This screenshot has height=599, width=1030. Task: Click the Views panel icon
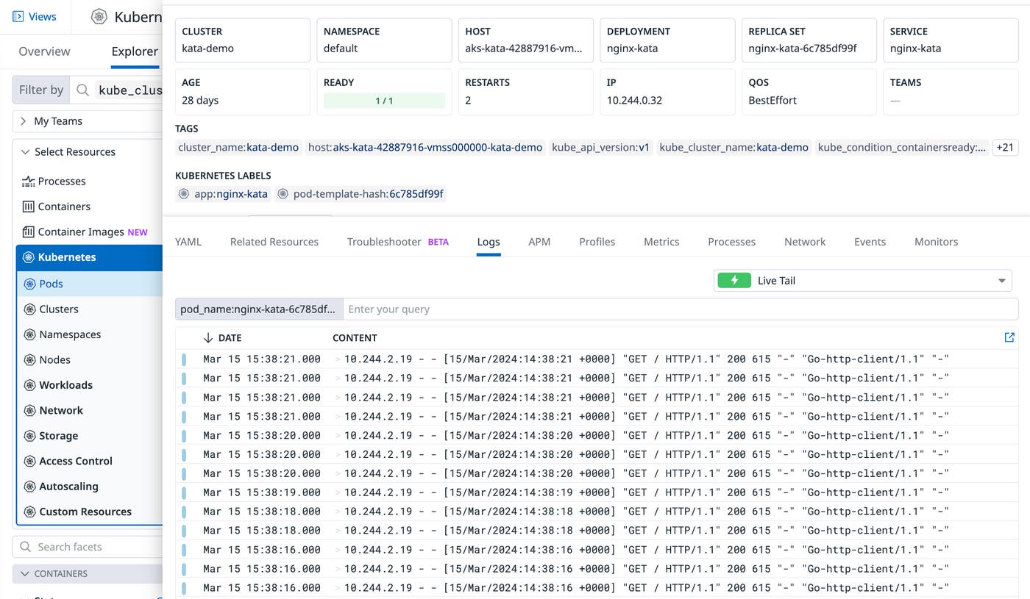tap(18, 16)
